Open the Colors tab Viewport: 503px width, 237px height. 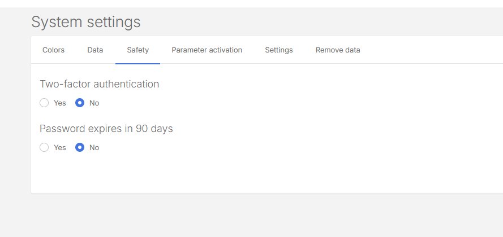click(x=53, y=50)
